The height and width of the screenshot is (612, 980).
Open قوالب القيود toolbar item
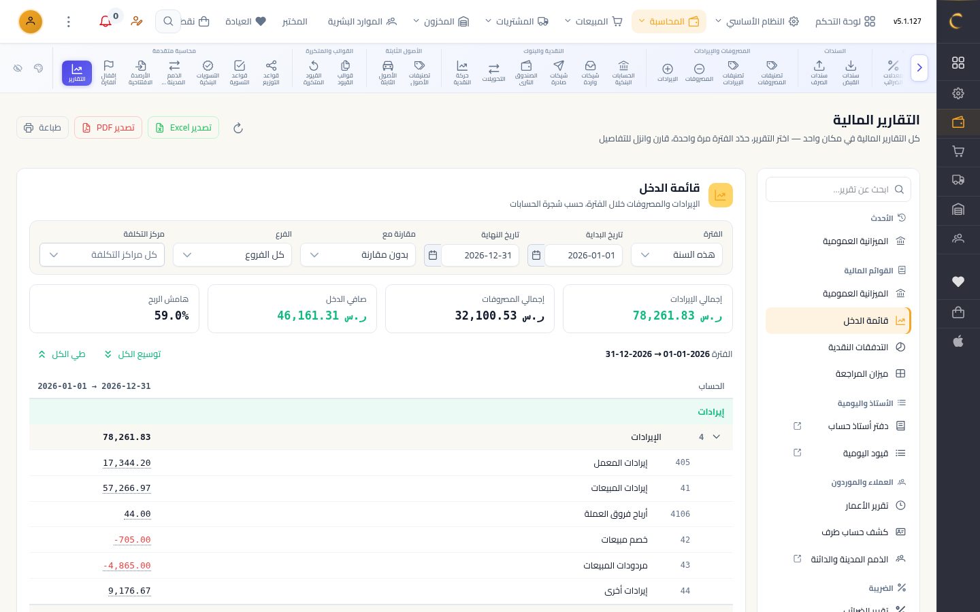pos(345,73)
